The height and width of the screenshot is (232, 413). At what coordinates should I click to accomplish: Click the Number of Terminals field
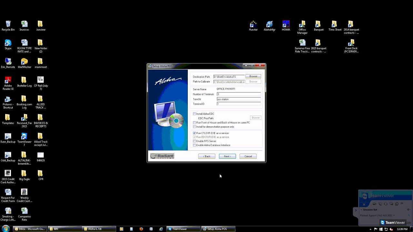[239, 94]
